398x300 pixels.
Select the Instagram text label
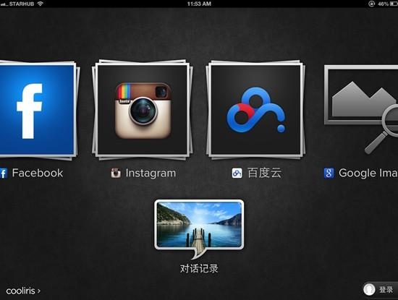[x=151, y=173]
